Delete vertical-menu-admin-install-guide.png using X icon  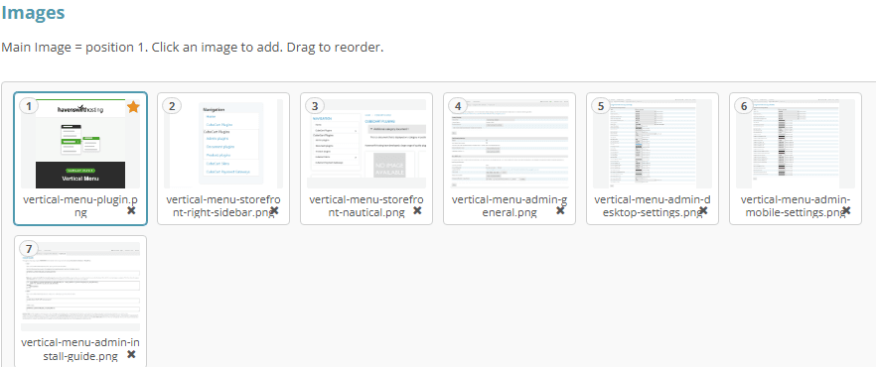click(x=131, y=354)
